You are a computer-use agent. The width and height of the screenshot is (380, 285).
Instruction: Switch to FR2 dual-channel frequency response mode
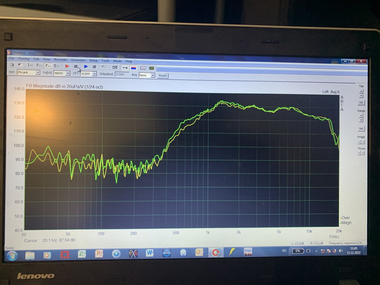click(39, 65)
